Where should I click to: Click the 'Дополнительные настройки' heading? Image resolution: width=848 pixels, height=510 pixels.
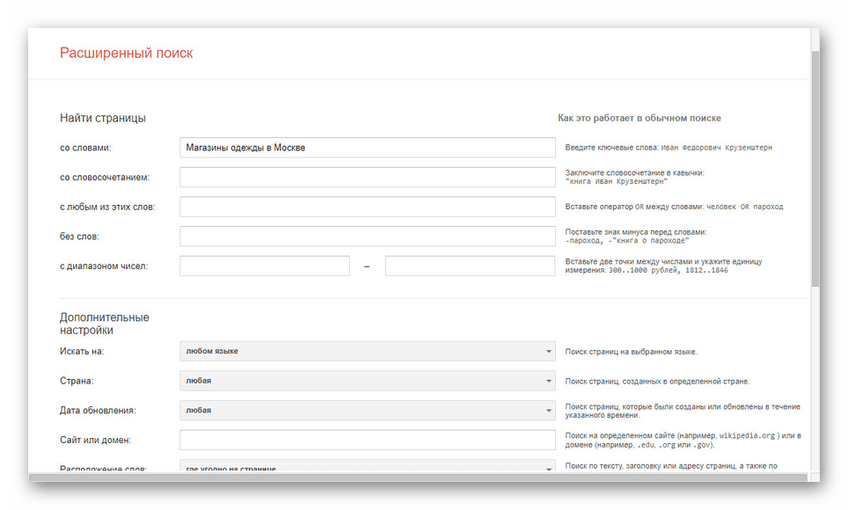click(x=105, y=324)
